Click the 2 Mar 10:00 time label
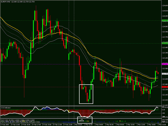The width and height of the screenshot is (168, 126). [130, 125]
